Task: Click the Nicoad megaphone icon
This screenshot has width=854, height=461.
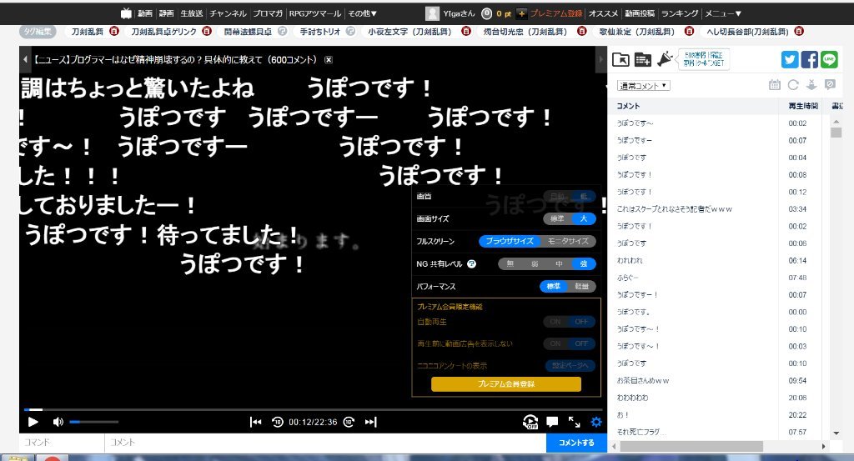Action: point(665,59)
